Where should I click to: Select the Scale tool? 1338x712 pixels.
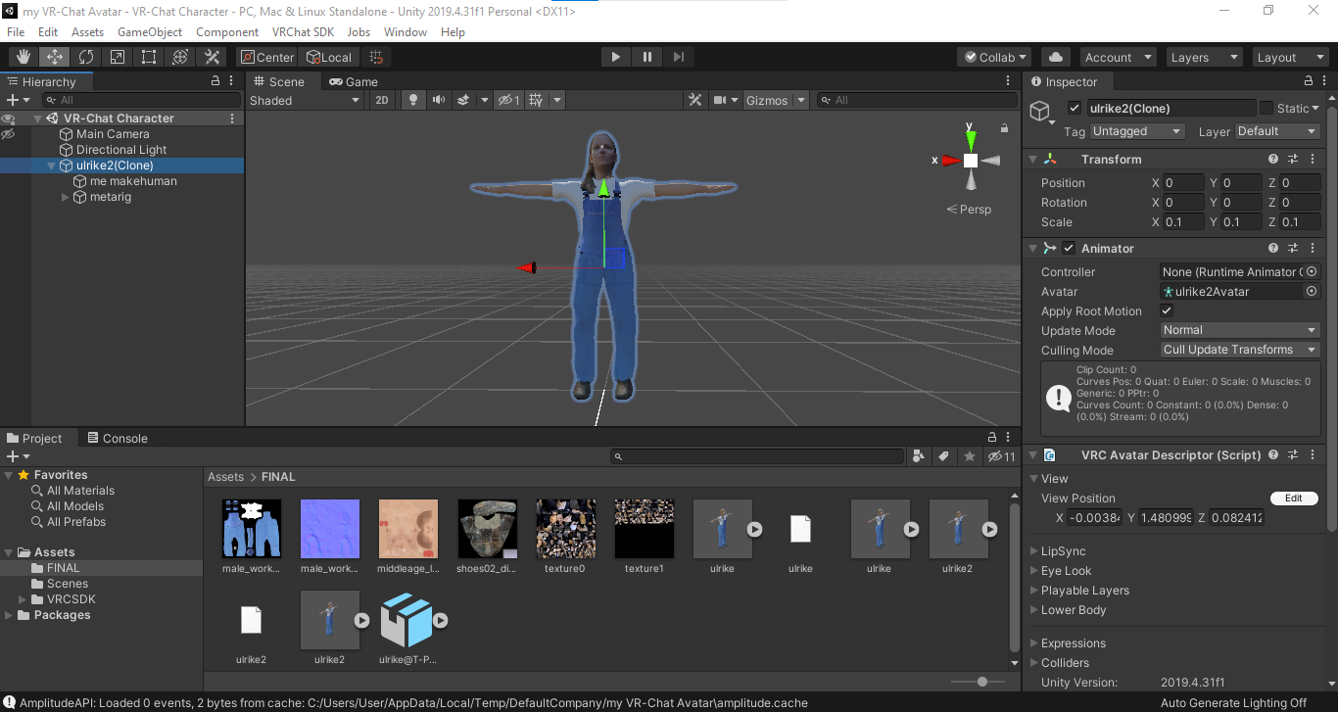pyautogui.click(x=117, y=57)
